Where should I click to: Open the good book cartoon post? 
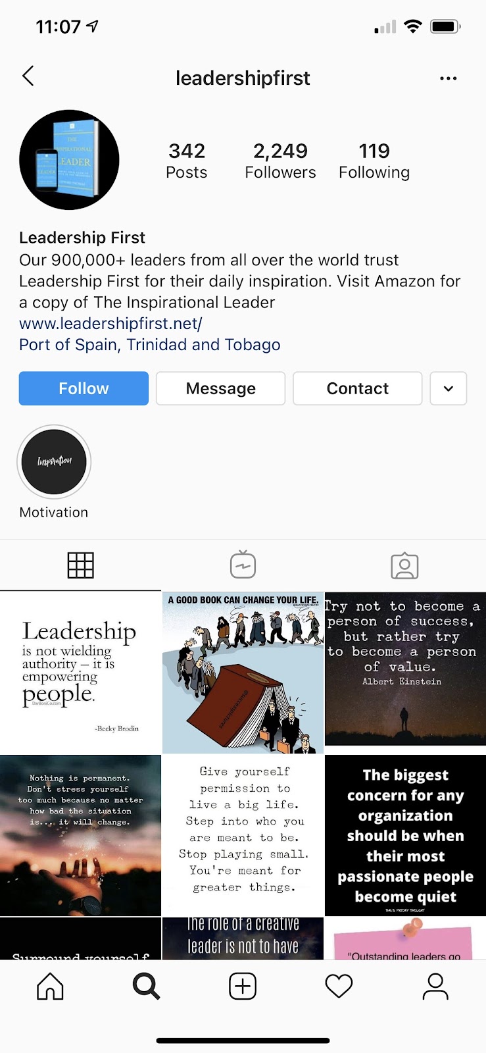[x=243, y=672]
